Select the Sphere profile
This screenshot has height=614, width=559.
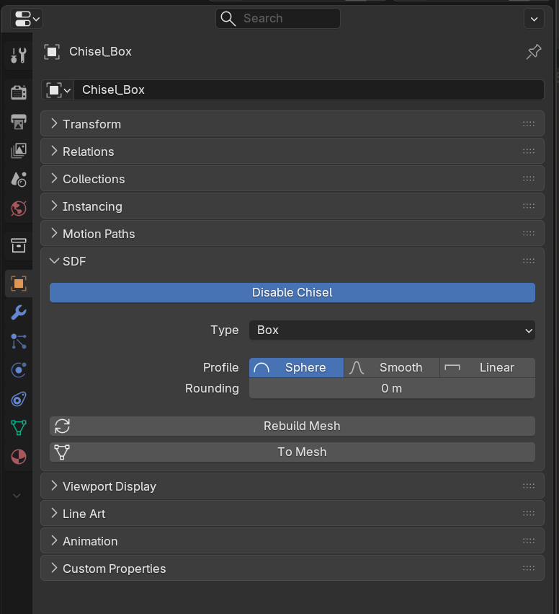click(296, 367)
